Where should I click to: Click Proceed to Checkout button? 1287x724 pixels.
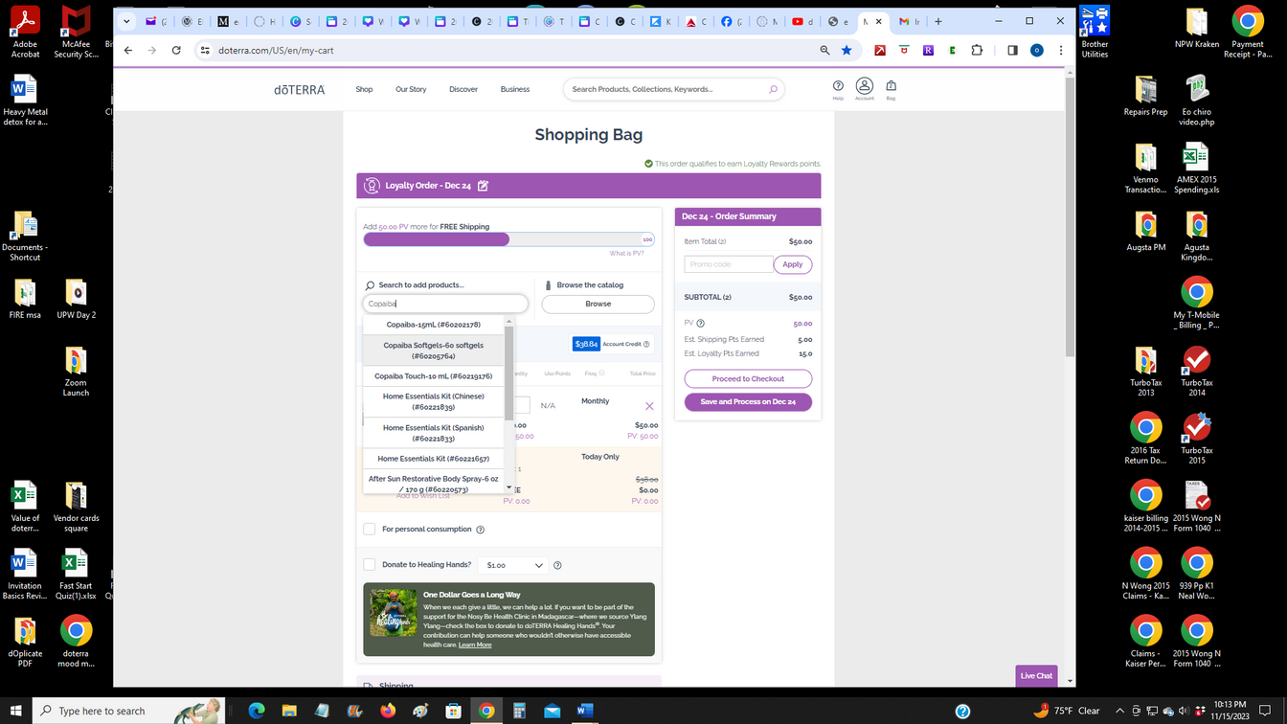[748, 378]
